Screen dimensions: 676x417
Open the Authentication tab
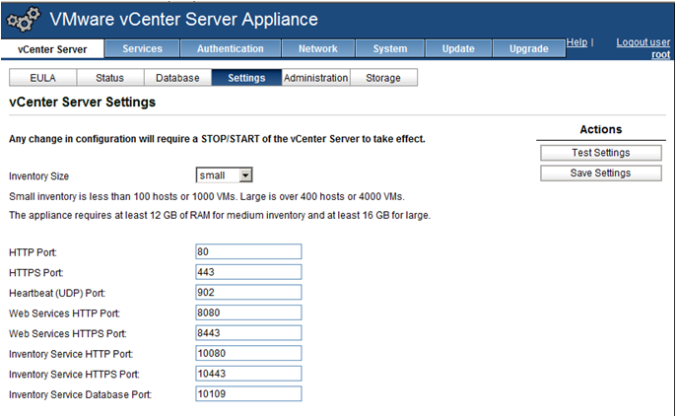click(230, 49)
